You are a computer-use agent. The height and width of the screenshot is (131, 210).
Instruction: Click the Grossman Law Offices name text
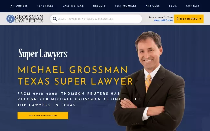click(x=29, y=19)
